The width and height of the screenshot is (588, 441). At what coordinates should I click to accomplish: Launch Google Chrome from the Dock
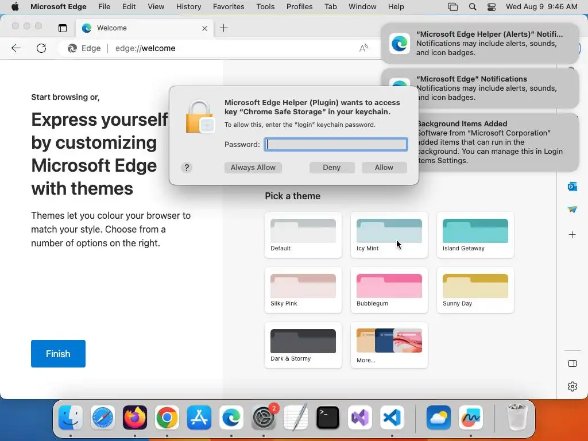point(167,417)
